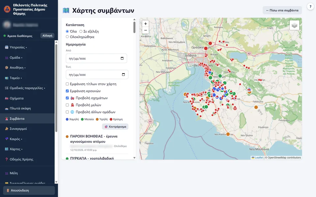
Task: Open the map layers control
Action: (294, 25)
